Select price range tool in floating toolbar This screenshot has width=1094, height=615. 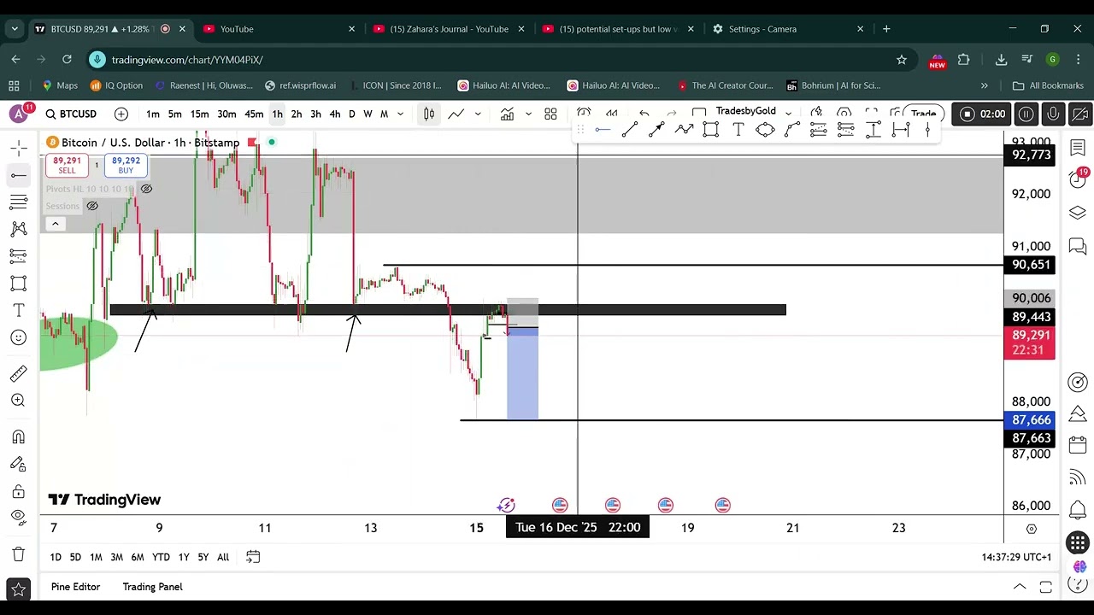click(873, 130)
